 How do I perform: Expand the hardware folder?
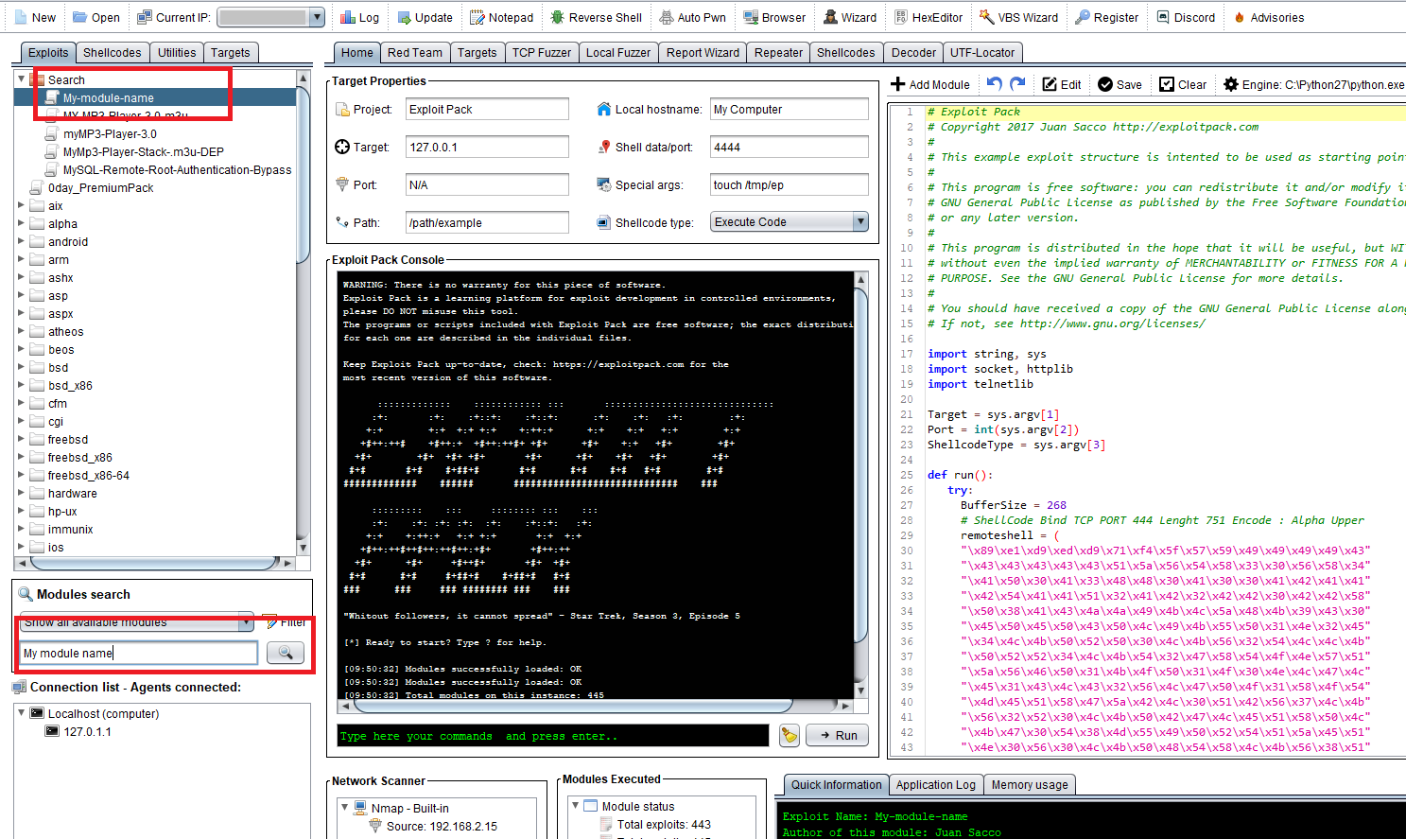[x=21, y=493]
